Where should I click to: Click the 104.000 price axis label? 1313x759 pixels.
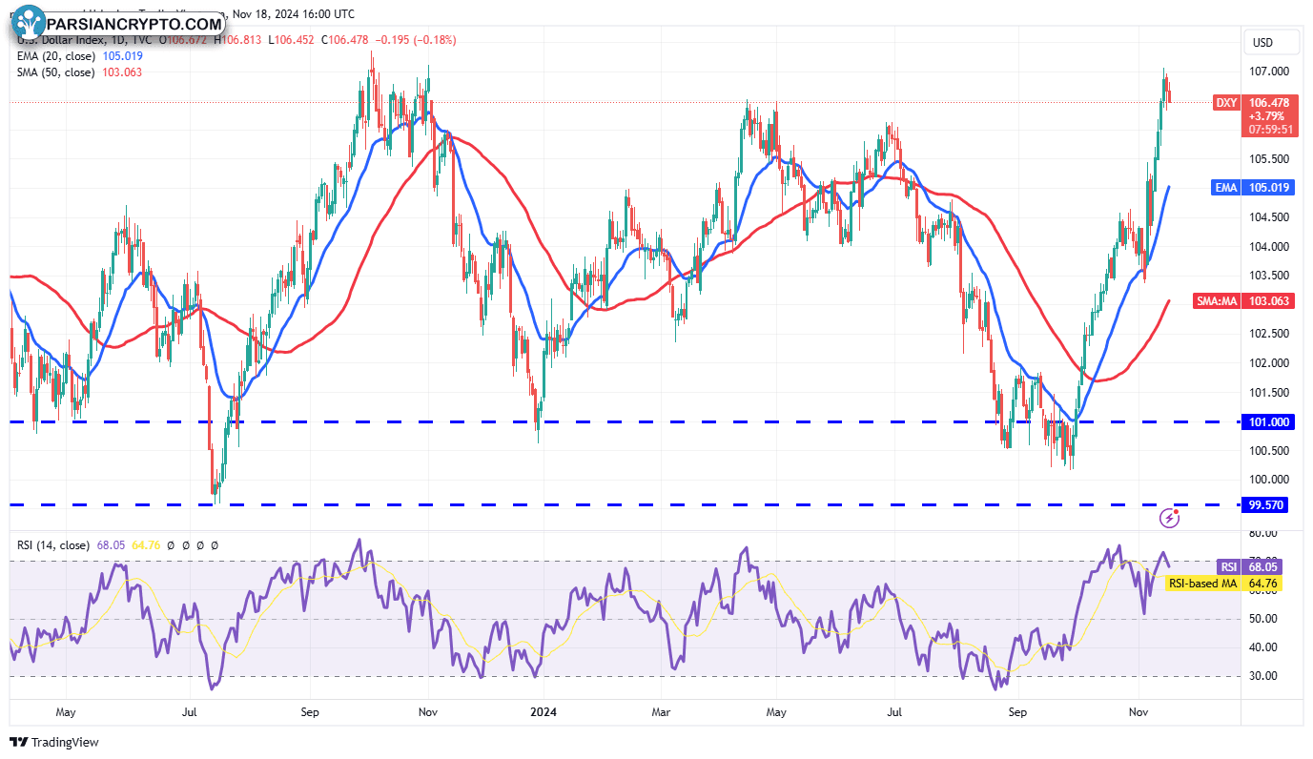pos(1267,246)
